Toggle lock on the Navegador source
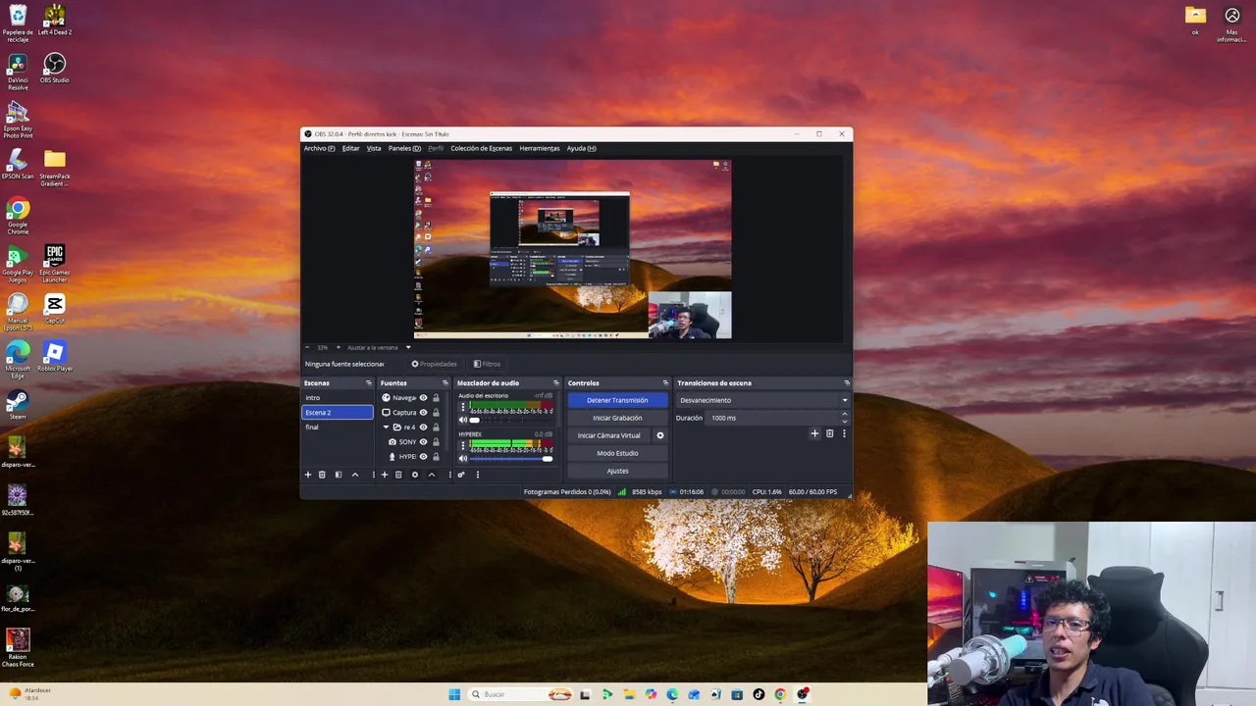The image size is (1256, 706). point(437,398)
